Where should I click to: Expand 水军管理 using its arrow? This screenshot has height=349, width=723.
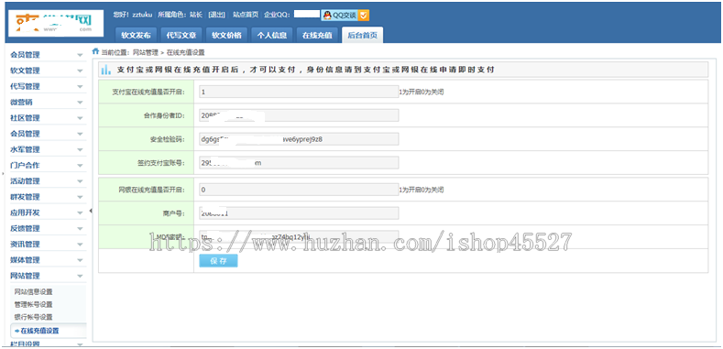click(80, 150)
